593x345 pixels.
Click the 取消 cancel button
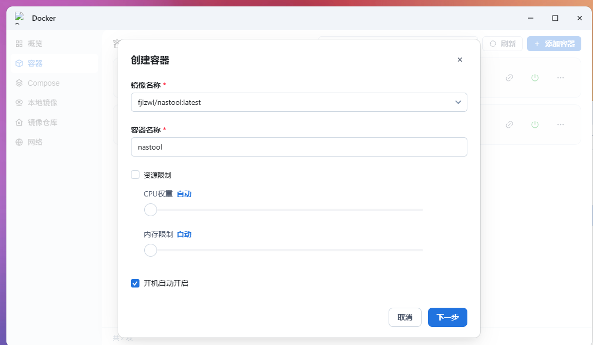(x=405, y=317)
